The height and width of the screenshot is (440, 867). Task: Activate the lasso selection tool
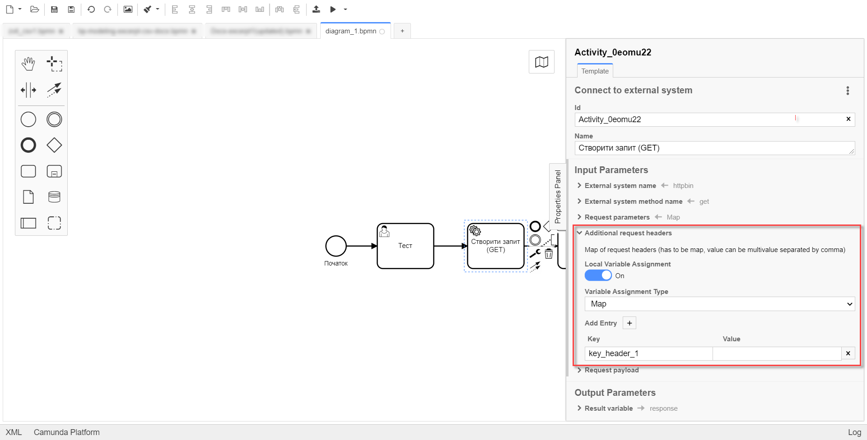point(54,64)
